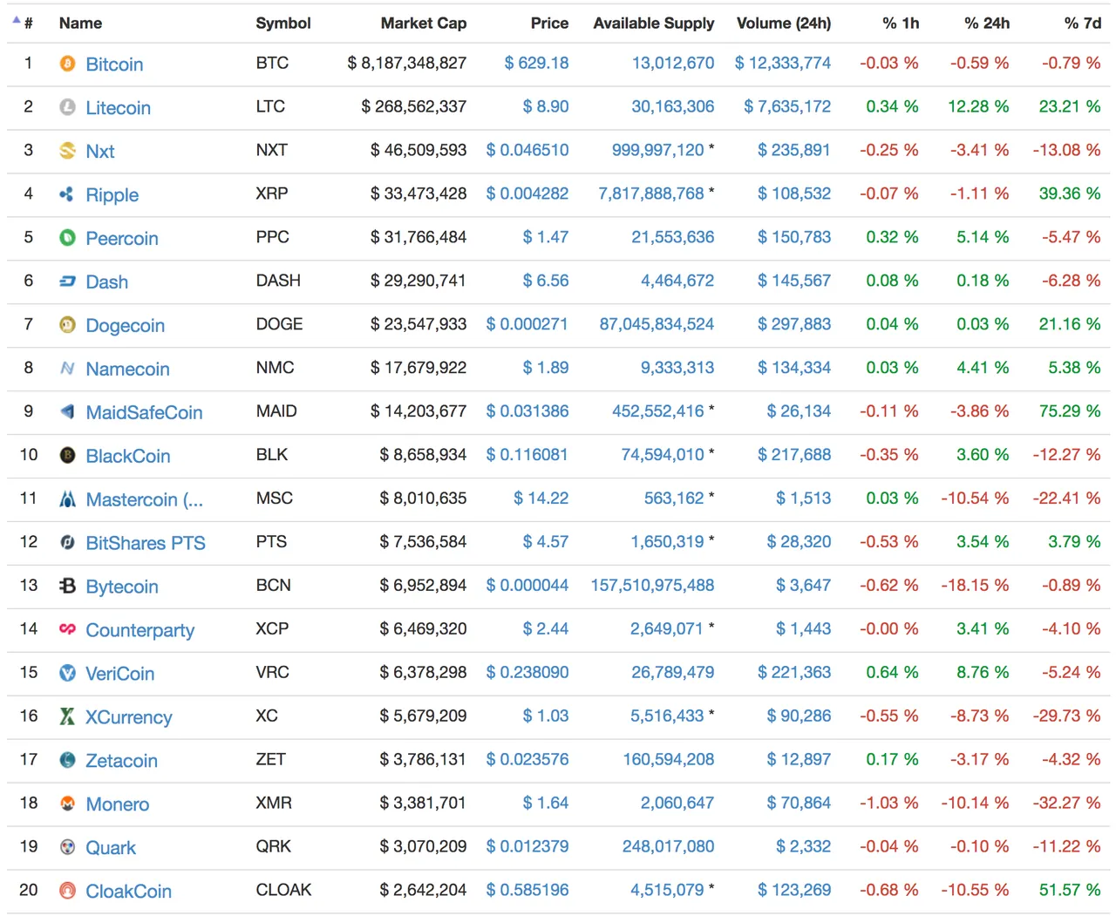1116x916 pixels.
Task: Click the CloakCoin logo icon
Action: coord(67,891)
